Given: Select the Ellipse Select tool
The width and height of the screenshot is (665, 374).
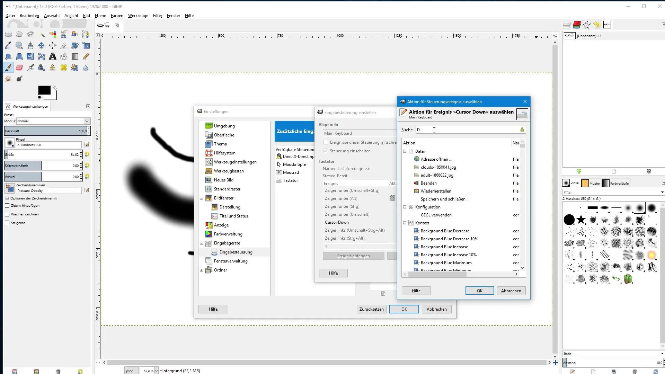Looking at the screenshot, I should pos(19,34).
